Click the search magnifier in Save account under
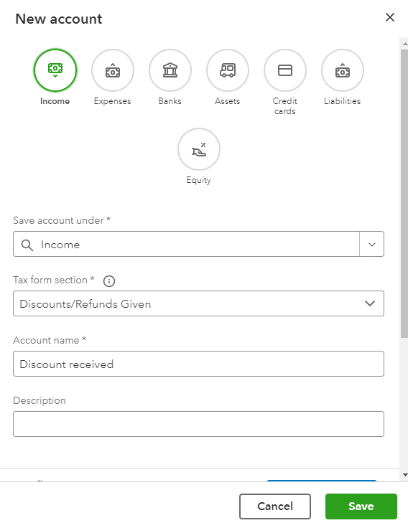 tap(27, 245)
